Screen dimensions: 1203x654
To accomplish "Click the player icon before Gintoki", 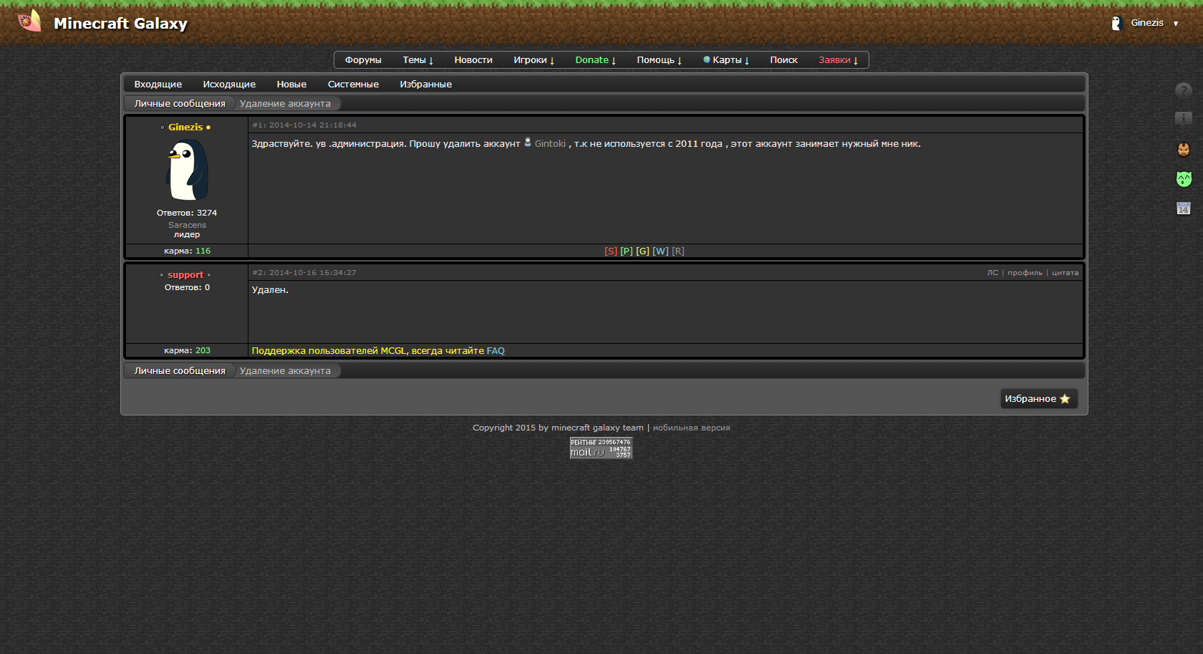I will pyautogui.click(x=528, y=143).
